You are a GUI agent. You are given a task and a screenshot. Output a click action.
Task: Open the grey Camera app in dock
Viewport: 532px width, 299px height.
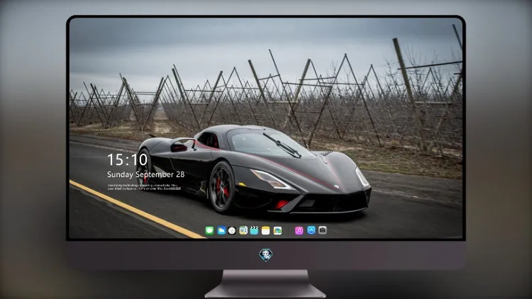coord(322,230)
